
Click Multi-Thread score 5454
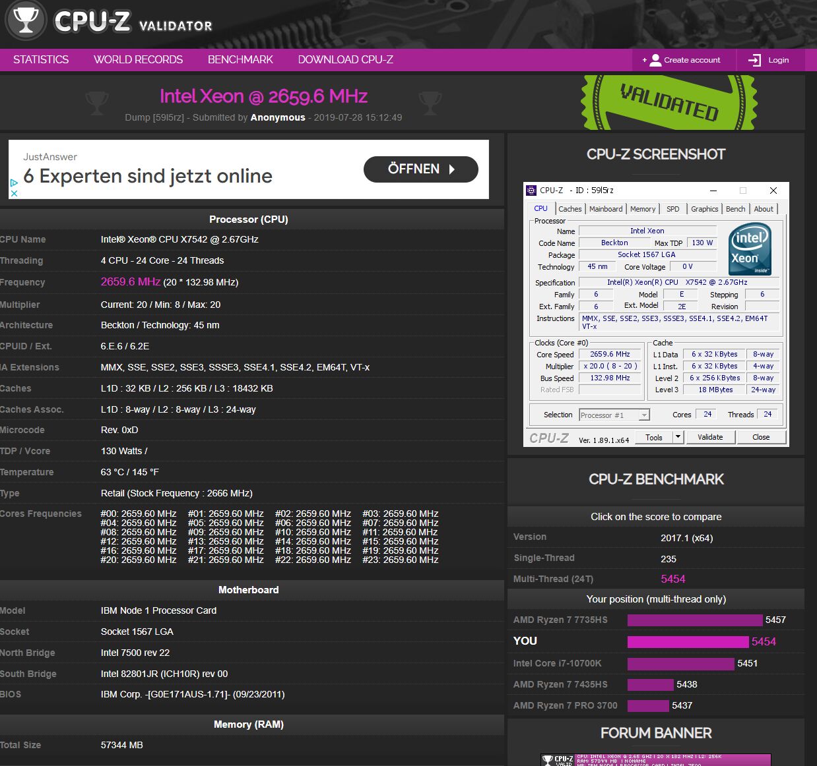tap(672, 579)
